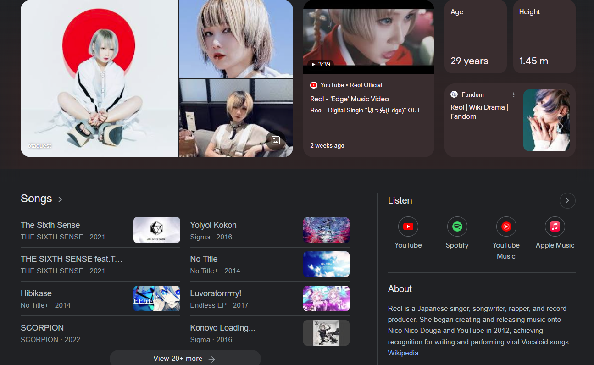Click No Title album art thumbnail
Image resolution: width=594 pixels, height=365 pixels.
point(326,264)
